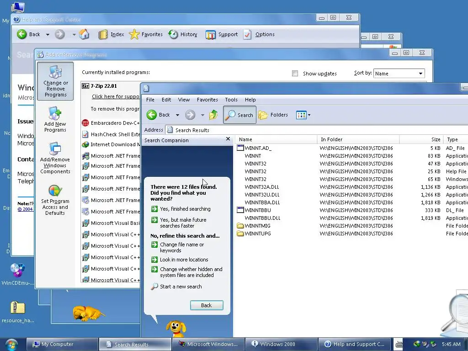The width and height of the screenshot is (468, 351).
Task: Choose 'Change file name or keywords'
Action: 178,247
